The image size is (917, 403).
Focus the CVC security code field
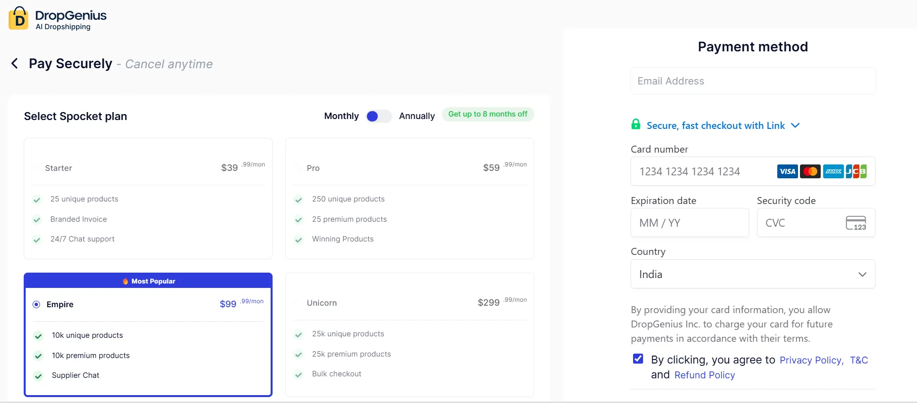coord(816,223)
